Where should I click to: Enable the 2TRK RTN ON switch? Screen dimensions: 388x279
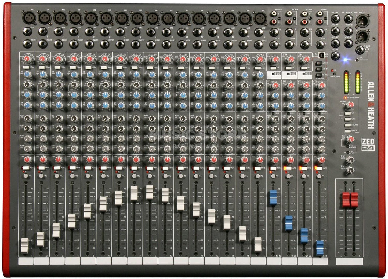[x=288, y=68]
